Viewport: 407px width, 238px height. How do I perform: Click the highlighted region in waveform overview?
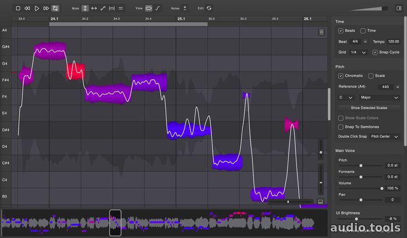115,223
